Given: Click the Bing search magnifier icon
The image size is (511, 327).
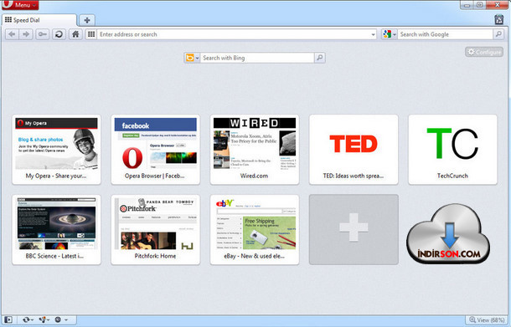Looking at the screenshot, I should click(x=320, y=58).
